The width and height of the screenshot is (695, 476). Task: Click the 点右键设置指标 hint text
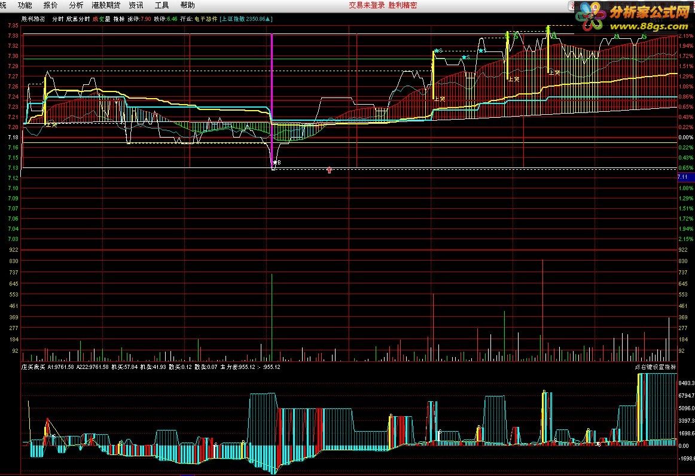pos(655,367)
